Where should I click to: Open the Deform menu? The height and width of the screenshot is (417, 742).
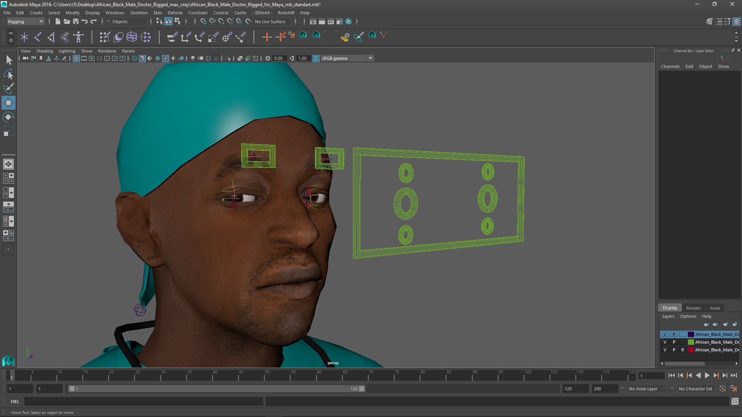point(175,13)
